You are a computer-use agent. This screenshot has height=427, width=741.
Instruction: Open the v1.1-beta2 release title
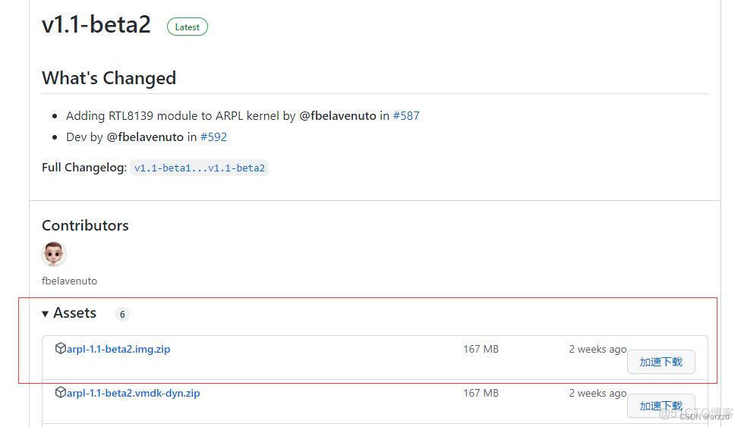96,24
